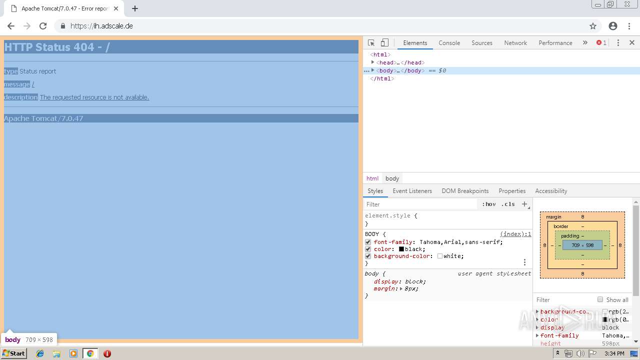Open the Event Listeners tab

(x=412, y=191)
